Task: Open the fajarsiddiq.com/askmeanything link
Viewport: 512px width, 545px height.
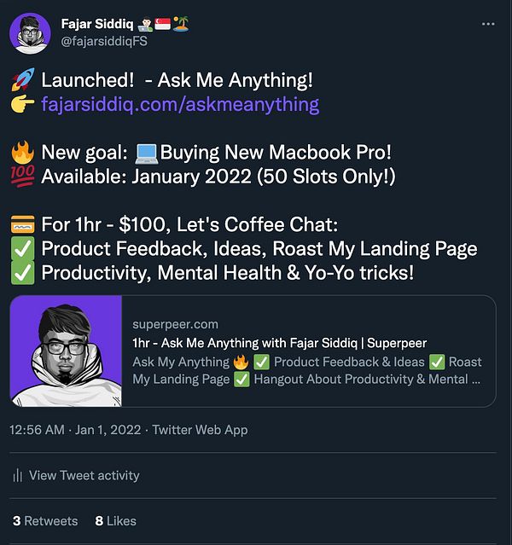Action: [x=180, y=105]
